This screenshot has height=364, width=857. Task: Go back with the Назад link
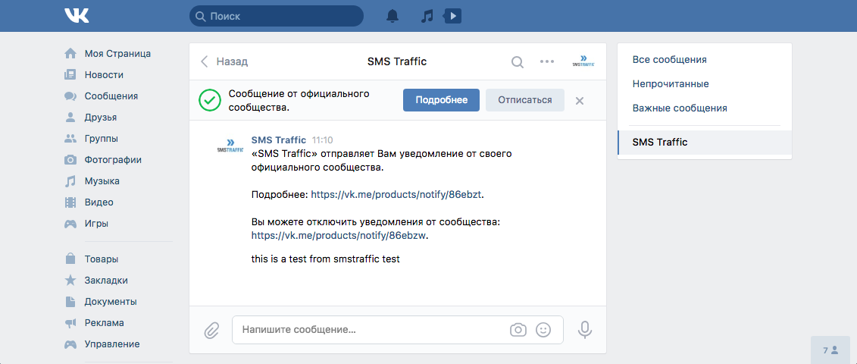pyautogui.click(x=224, y=61)
